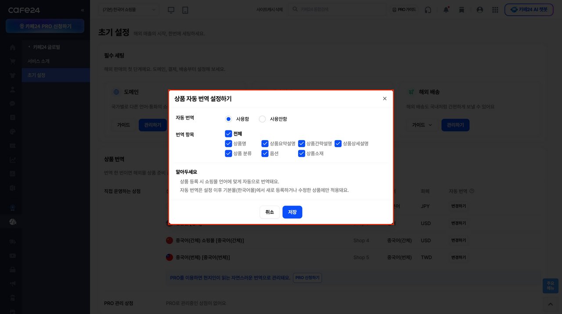Screen dimensions: 562x314
Task: Open the video play icon in sidebar
Action: [13, 255]
